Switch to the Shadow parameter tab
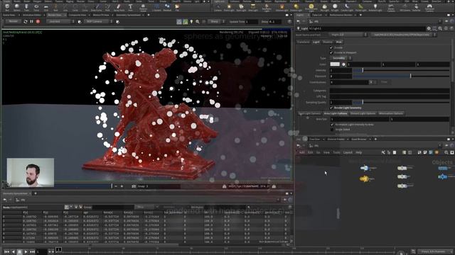This screenshot has width=455, height=255. coord(327,42)
